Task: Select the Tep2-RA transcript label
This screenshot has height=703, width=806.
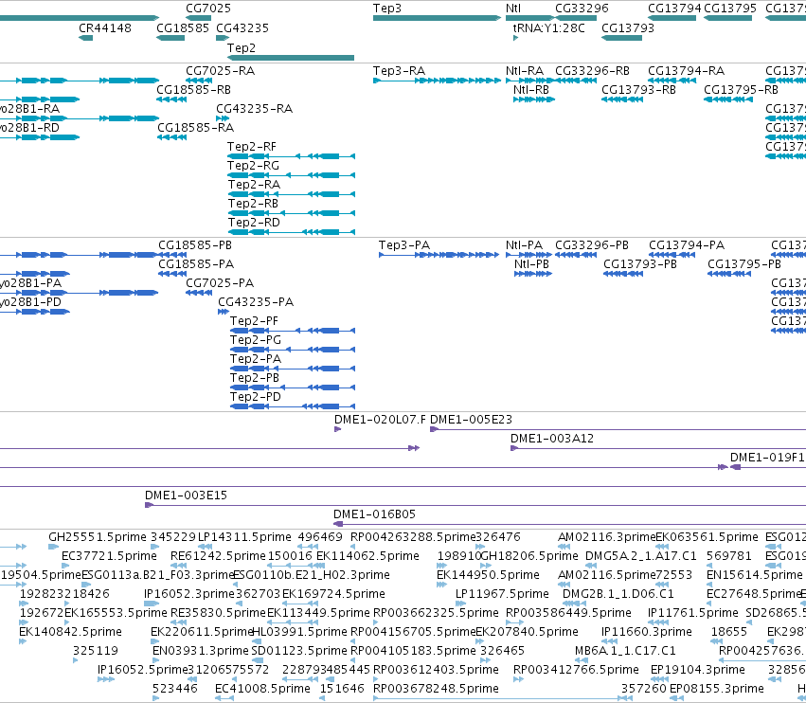Action: coord(254,184)
